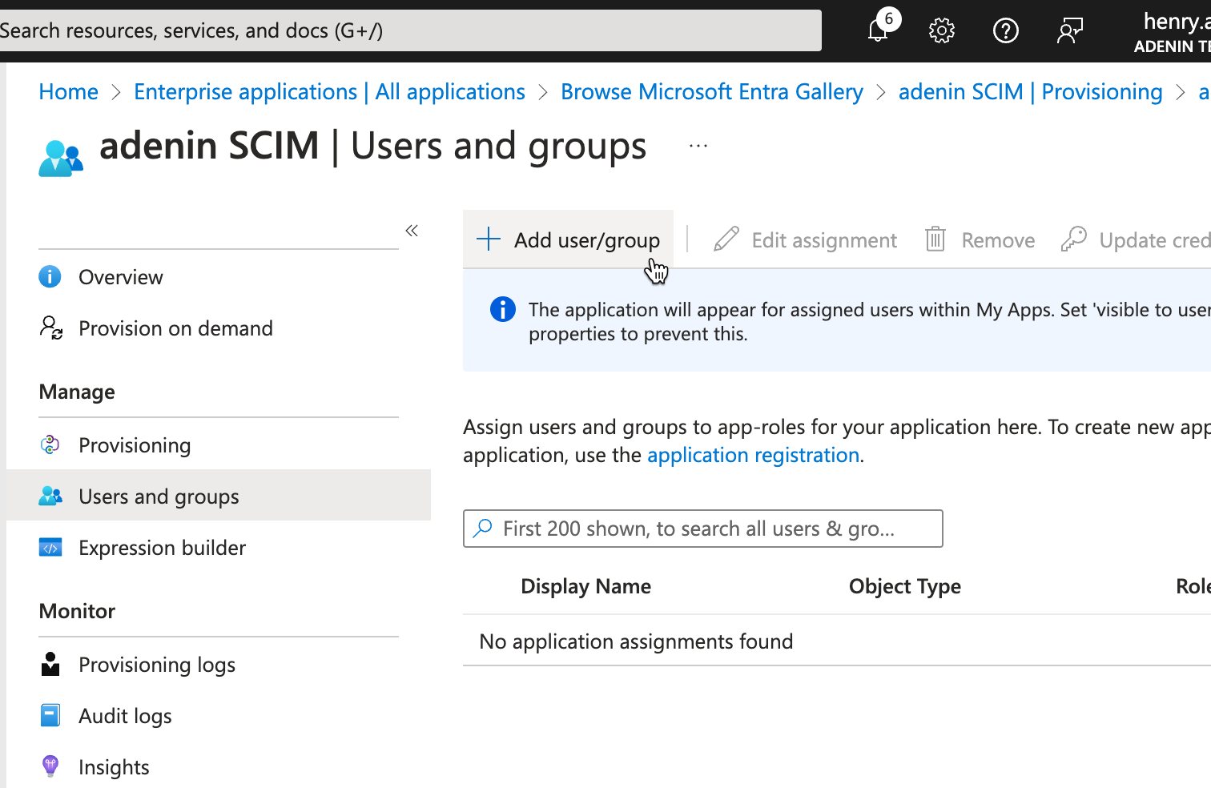Open Expression builder

(x=162, y=548)
